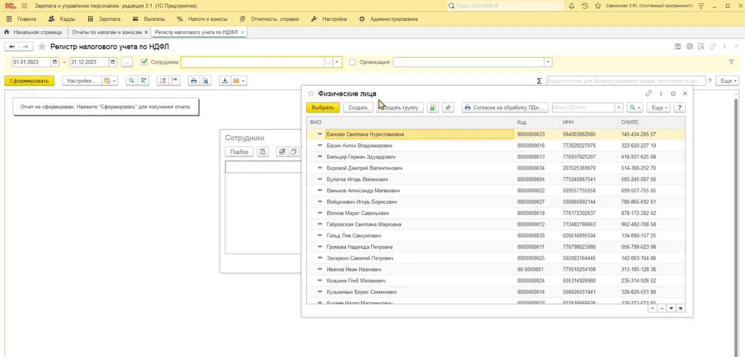
Task: Collapse all groups icon in report toolbar
Action: tap(162, 81)
